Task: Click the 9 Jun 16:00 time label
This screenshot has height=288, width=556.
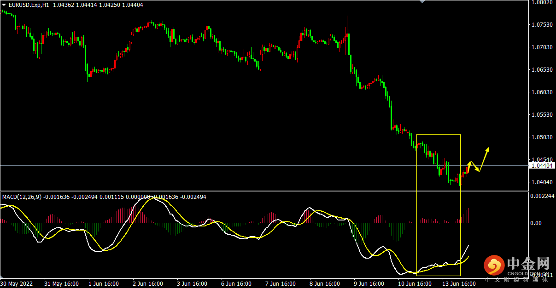Action: click(x=369, y=283)
